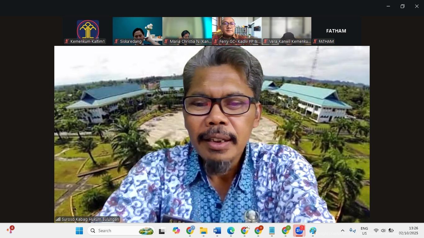Click the taskbar Search box
This screenshot has width=424, height=238.
[x=121, y=231]
